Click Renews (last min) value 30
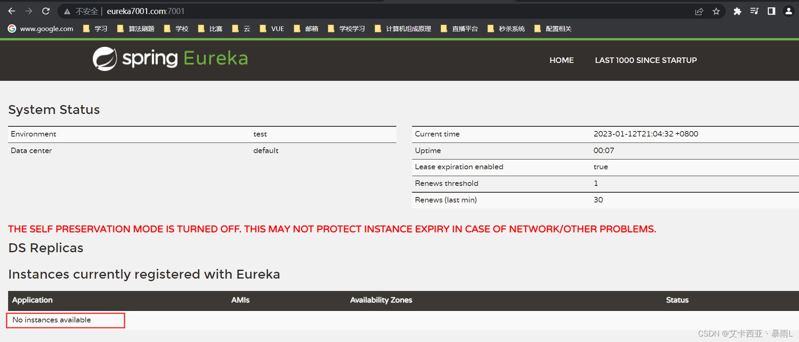Viewport: 799px width, 342px height. pos(598,200)
